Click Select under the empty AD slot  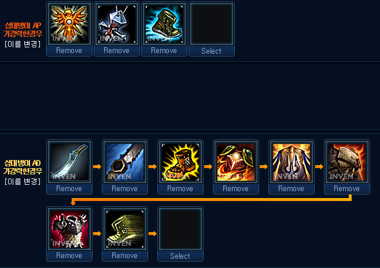(x=180, y=256)
